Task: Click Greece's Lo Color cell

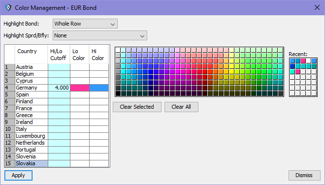Action: (80, 115)
